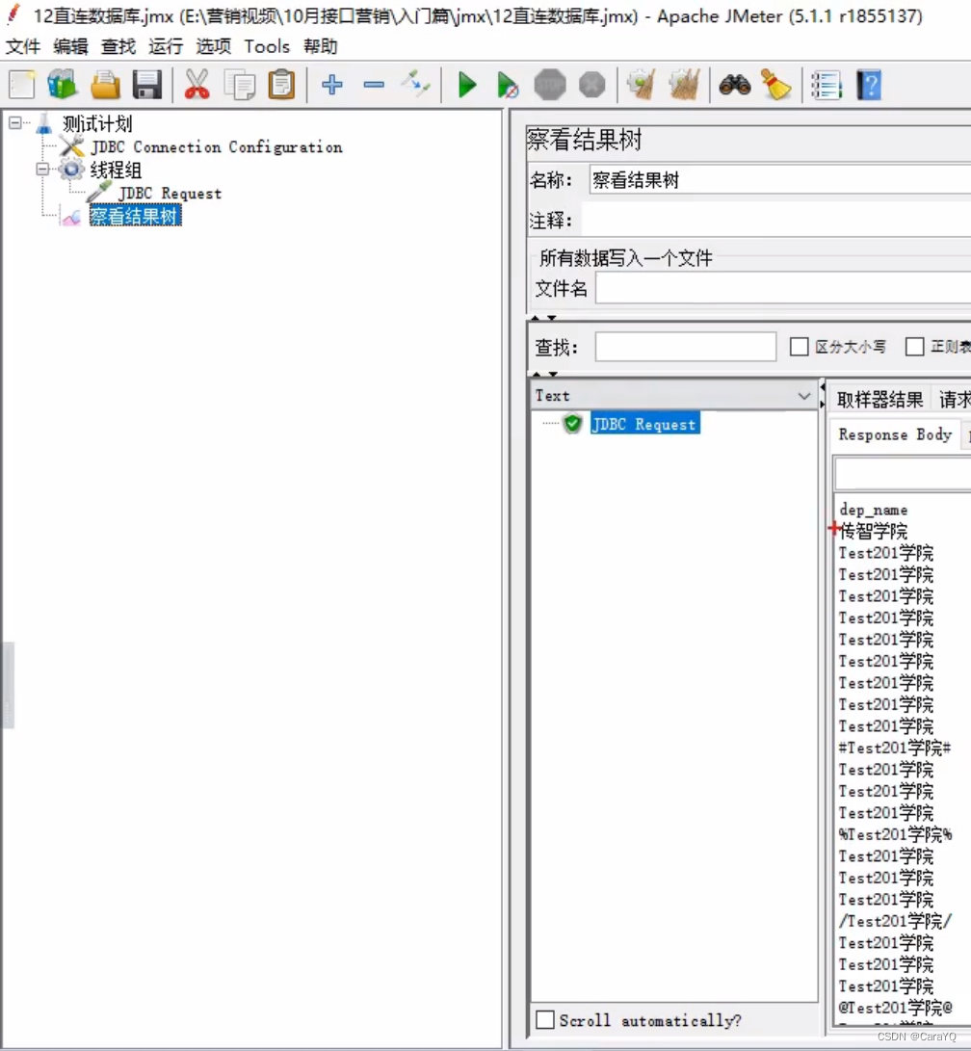Click 传智学院 row in response
The height and width of the screenshot is (1051, 971).
click(x=873, y=532)
